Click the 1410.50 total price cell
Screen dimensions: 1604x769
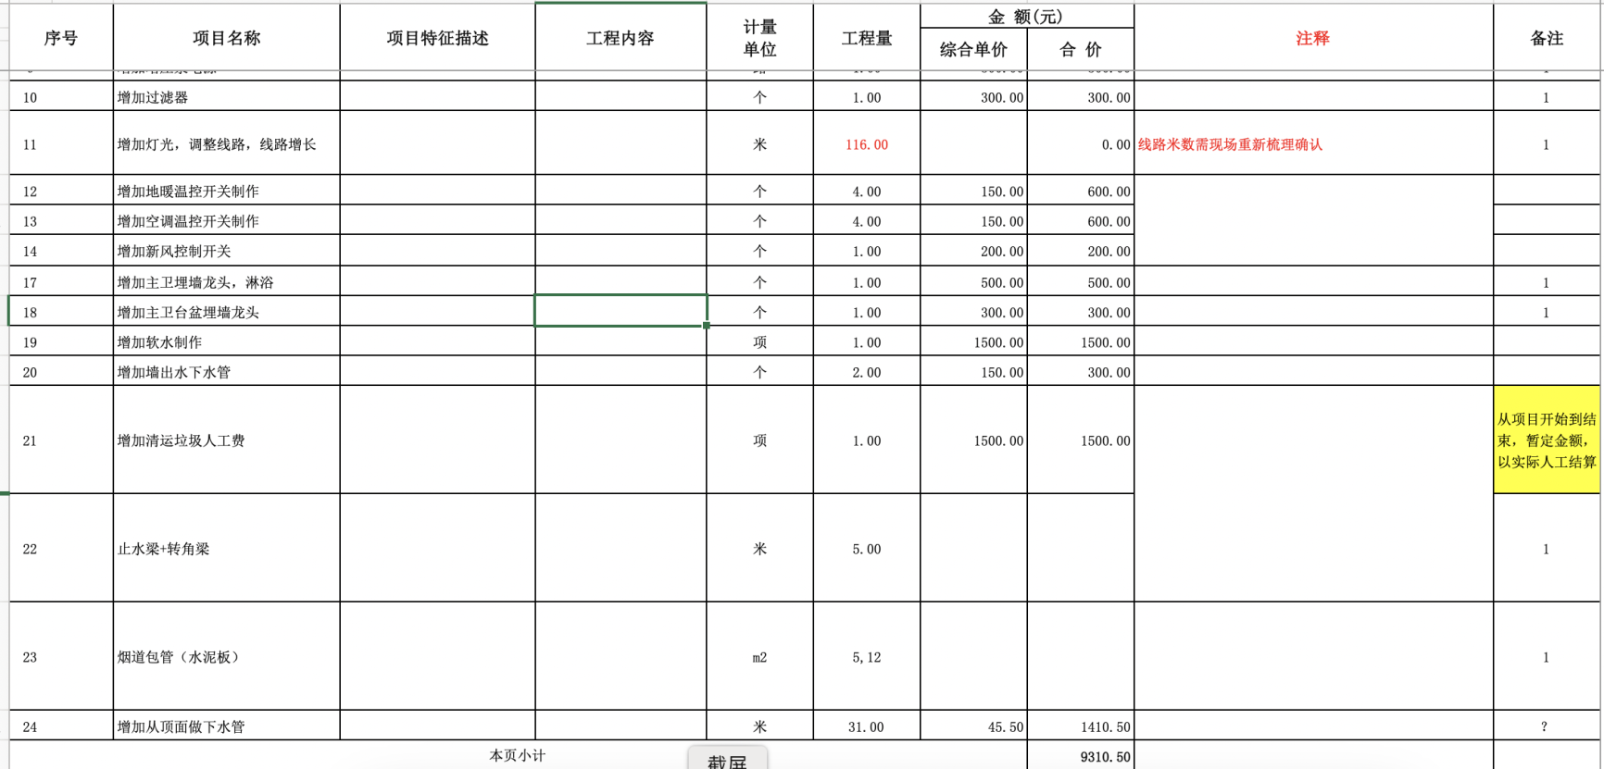point(1080,726)
